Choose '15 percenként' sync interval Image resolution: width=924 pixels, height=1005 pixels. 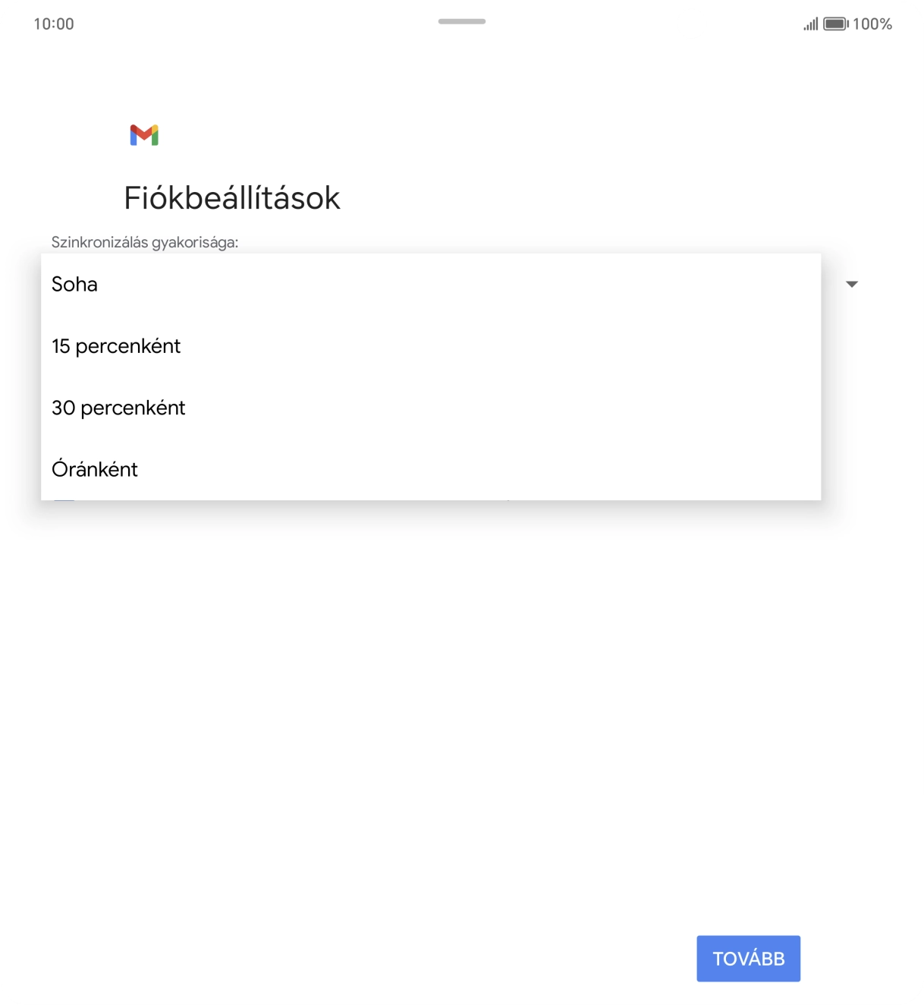tap(116, 346)
